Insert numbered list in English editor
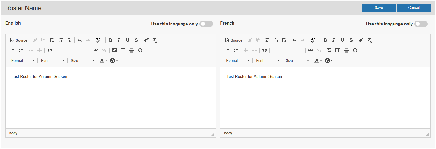 [x=12, y=51]
